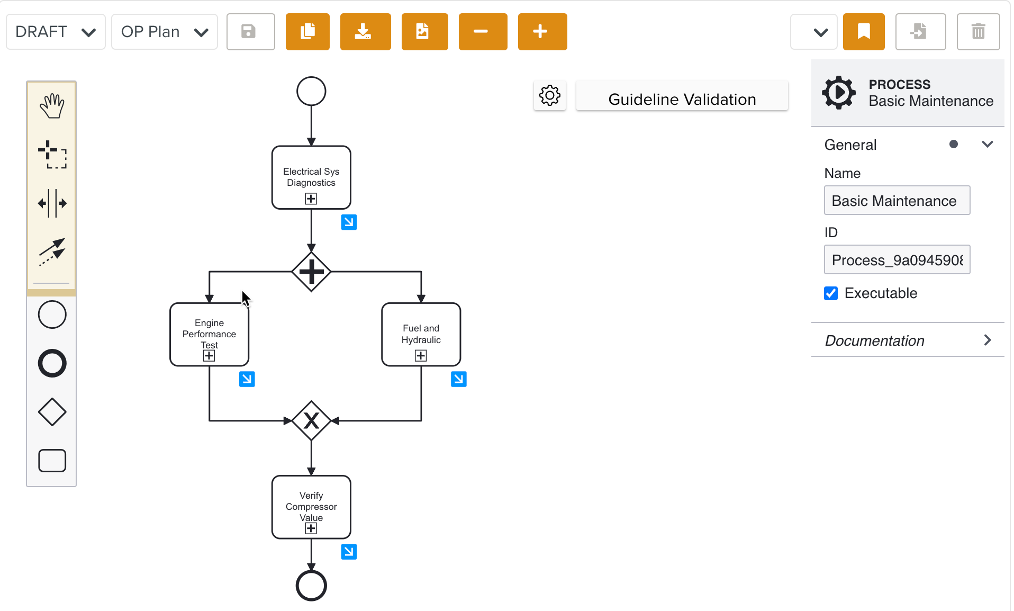Expand the Documentation section
This screenshot has width=1014, height=611.
907,340
